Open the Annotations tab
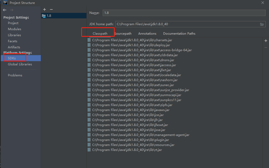269x168 pixels. tap(147, 33)
